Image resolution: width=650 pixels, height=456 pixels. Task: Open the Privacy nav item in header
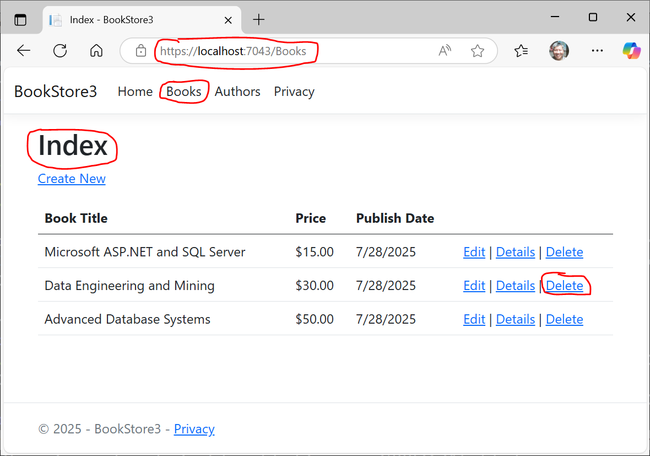coord(294,92)
